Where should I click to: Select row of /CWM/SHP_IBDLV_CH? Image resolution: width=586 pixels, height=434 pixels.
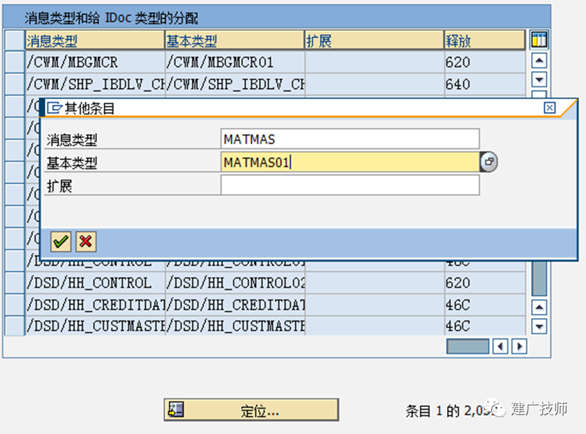15,84
